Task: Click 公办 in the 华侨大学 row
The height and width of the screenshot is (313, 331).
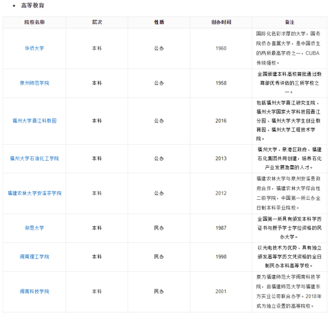Action: (159, 49)
